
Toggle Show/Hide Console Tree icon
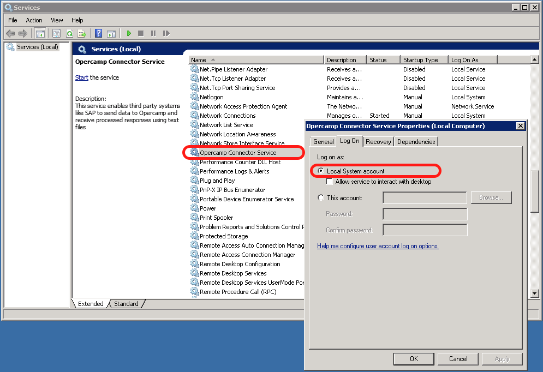point(40,33)
